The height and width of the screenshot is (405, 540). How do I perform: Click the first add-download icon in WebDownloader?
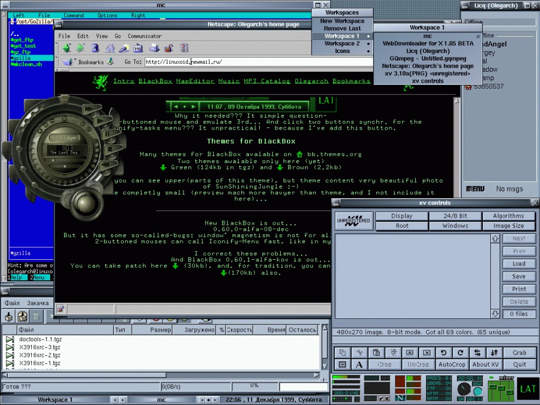tap(9, 316)
